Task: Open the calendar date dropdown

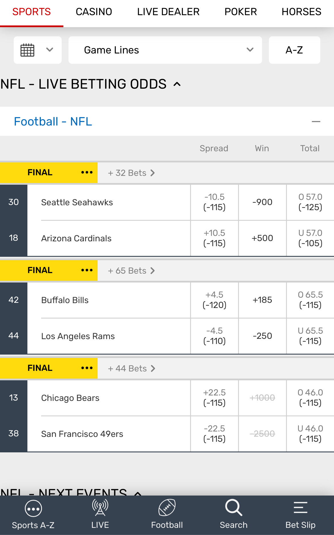Action: 37,50
